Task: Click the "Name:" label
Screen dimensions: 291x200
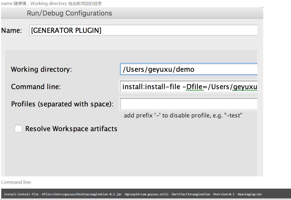Action: [12, 30]
